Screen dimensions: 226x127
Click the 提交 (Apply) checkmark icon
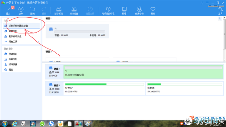8,9
